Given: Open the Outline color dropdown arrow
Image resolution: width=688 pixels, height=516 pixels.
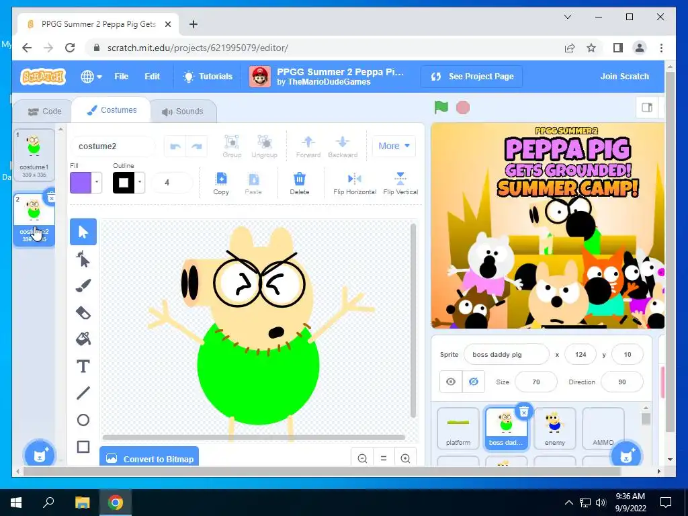Looking at the screenshot, I should tap(140, 183).
